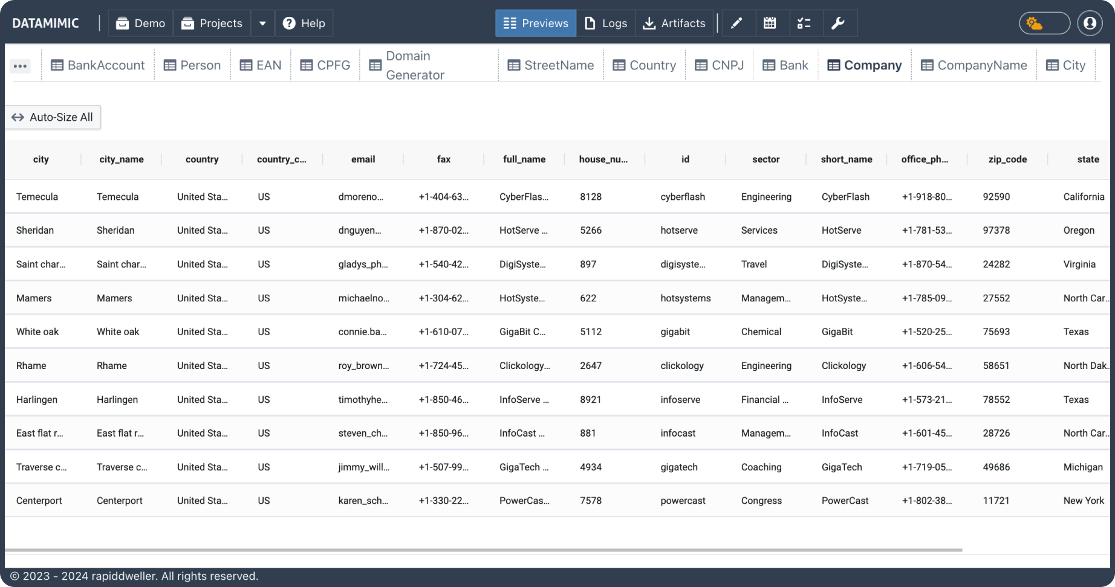
Task: Open the calendar scheduler icon
Action: coord(770,23)
